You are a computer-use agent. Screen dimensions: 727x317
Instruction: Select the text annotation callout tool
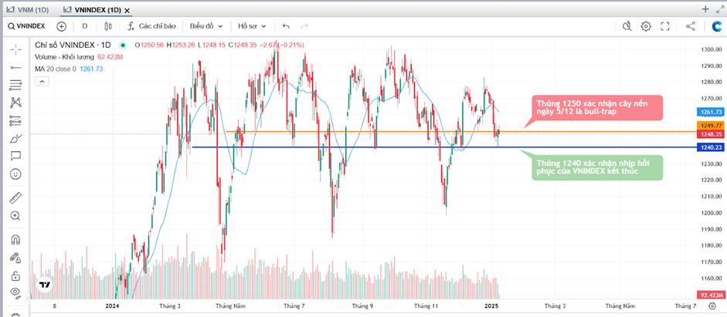point(15,156)
